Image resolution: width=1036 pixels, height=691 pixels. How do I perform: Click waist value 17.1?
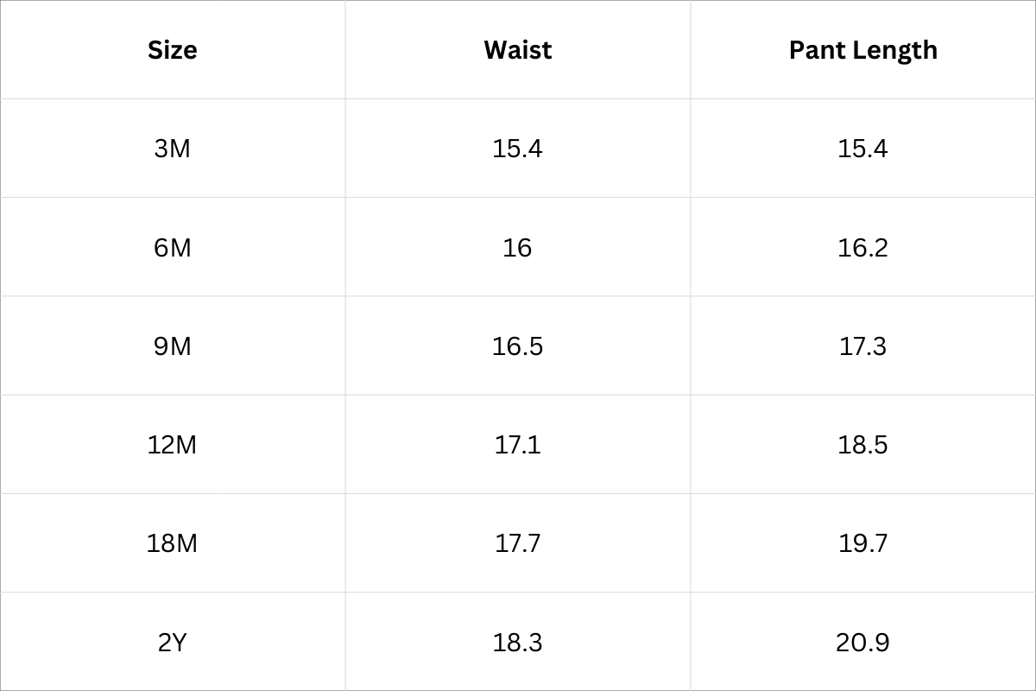tap(517, 445)
